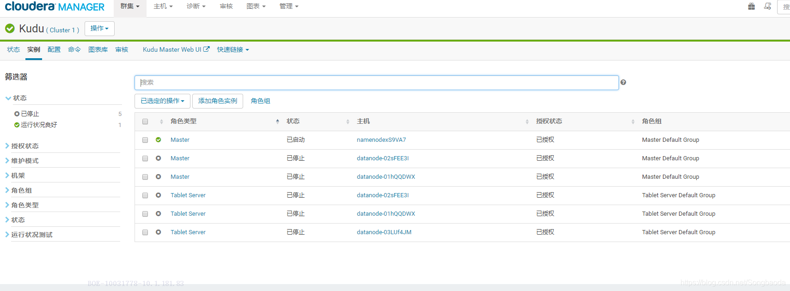Click the green status icon of namenodexS9VA7 Master
The image size is (790, 291).
click(159, 139)
